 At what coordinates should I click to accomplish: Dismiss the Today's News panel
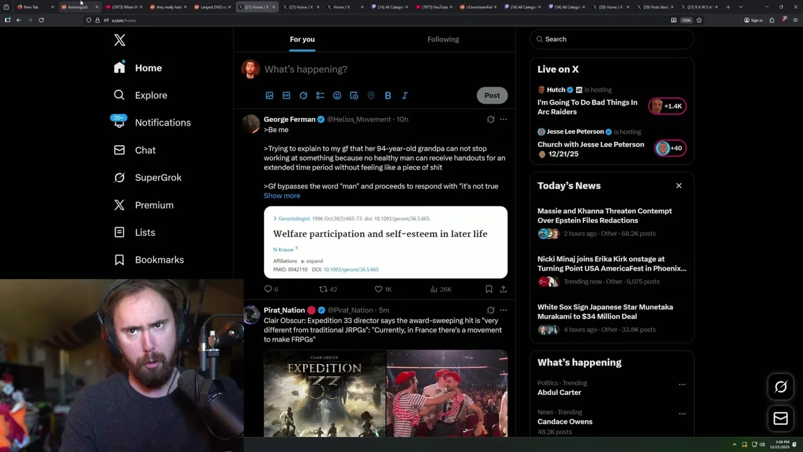pos(679,186)
